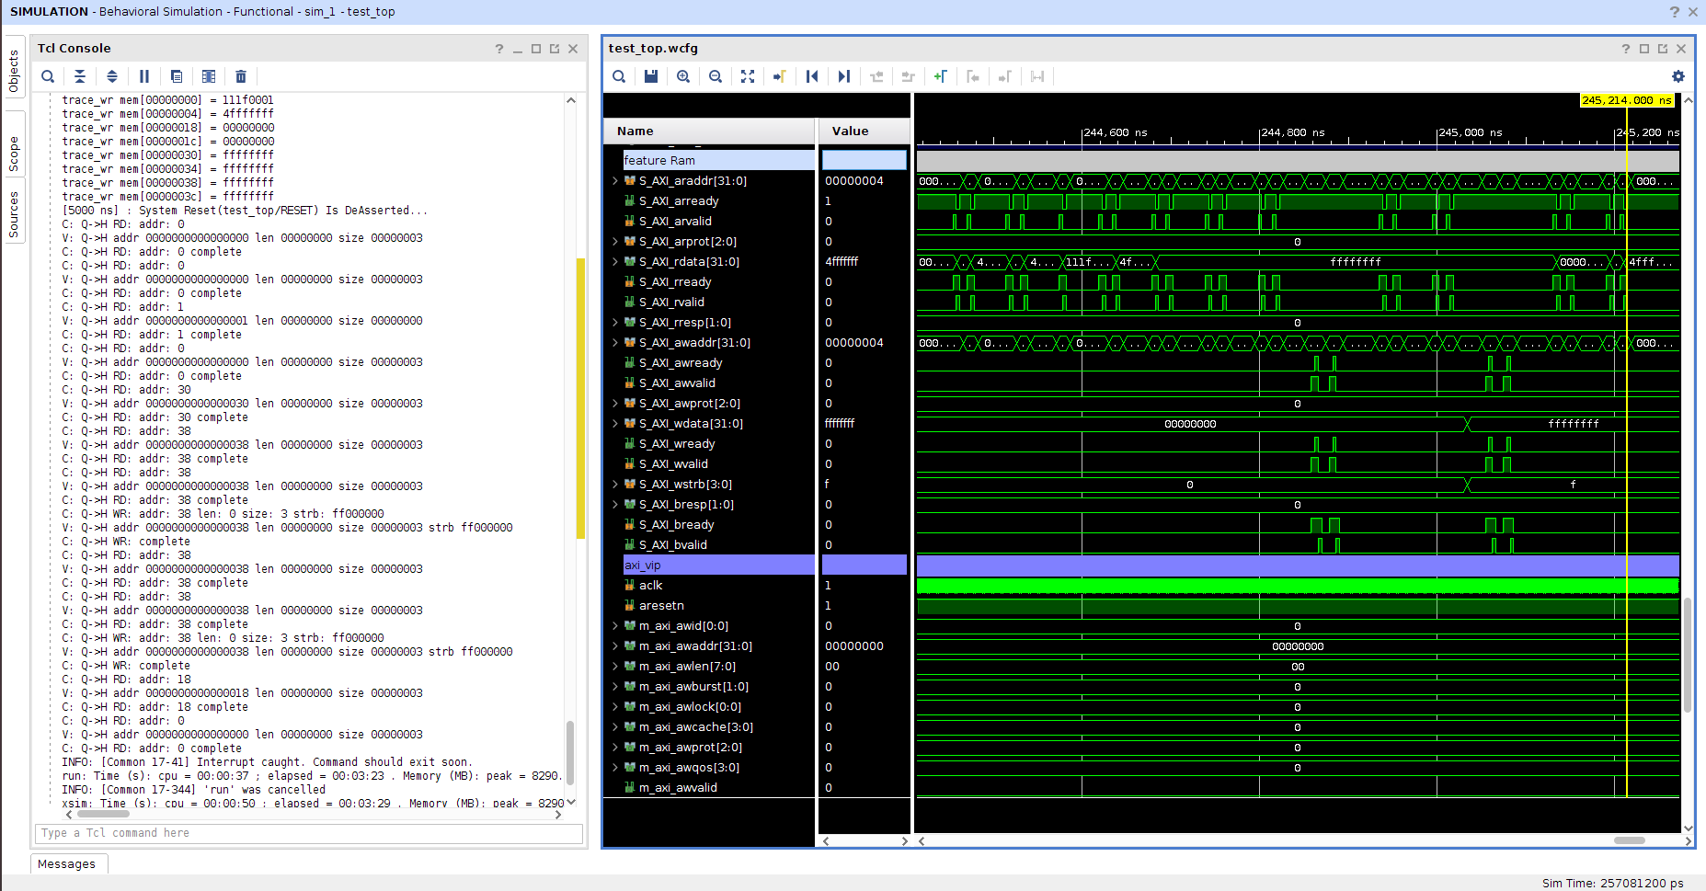The height and width of the screenshot is (891, 1706).
Task: Zoom in on the waveform
Action: pos(683,76)
